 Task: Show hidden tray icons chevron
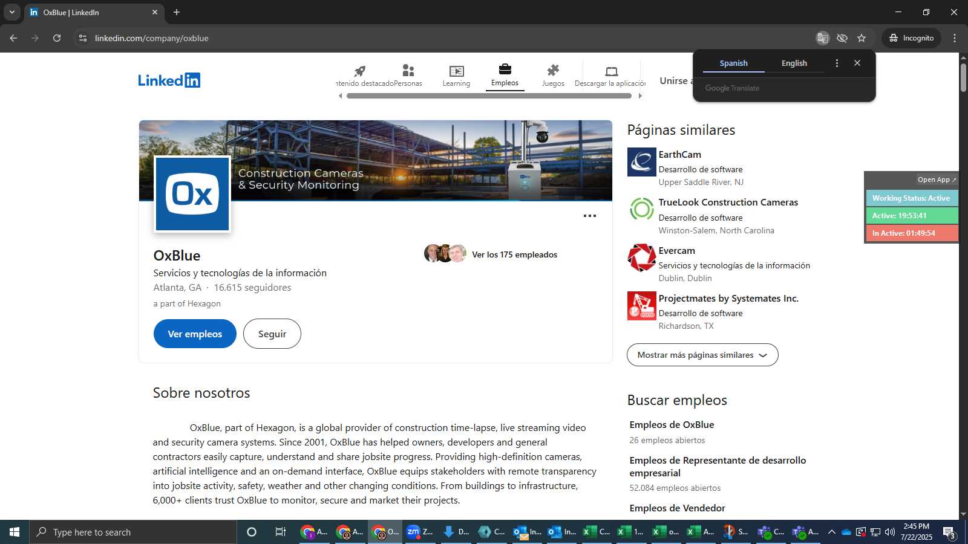[832, 532]
